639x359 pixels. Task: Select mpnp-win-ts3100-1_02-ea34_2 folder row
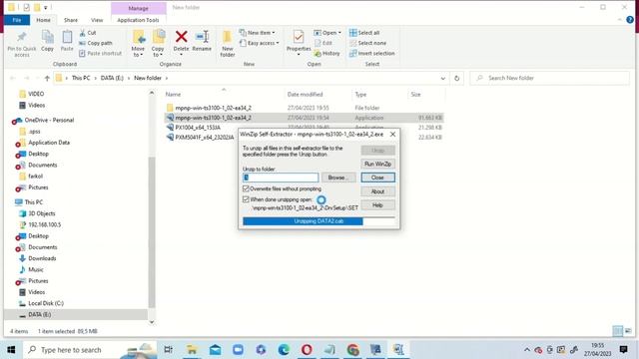(x=304, y=108)
